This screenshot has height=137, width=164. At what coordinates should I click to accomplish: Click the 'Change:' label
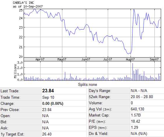pos(7,103)
